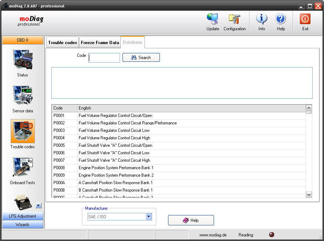The height and width of the screenshot is (241, 324).
Task: Click the red Exit icon
Action: (x=305, y=19)
